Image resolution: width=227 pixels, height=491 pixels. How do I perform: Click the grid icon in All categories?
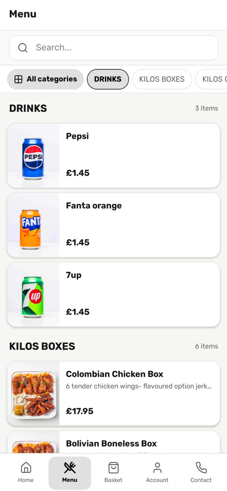click(19, 79)
